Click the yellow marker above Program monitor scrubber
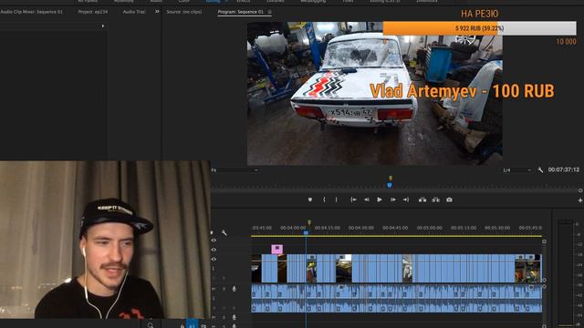Viewport: 584px width, 328px height. pyautogui.click(x=391, y=179)
